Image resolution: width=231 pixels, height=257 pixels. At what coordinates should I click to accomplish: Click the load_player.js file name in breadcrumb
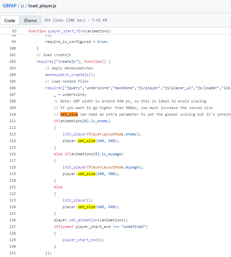pyautogui.click(x=42, y=6)
